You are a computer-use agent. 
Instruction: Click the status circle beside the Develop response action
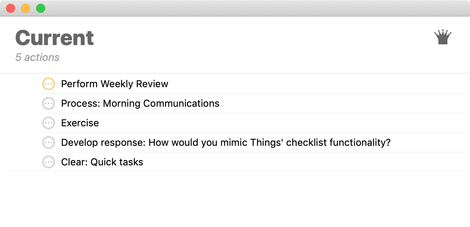(49, 142)
